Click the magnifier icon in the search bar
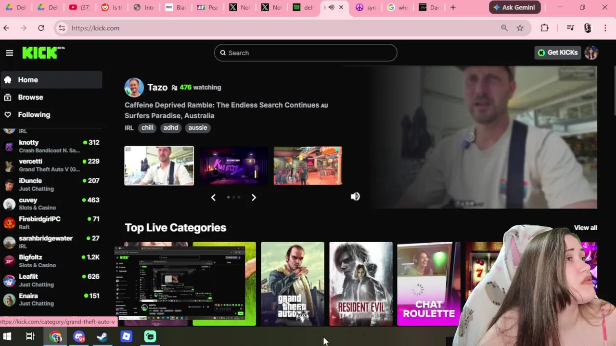 tap(223, 53)
